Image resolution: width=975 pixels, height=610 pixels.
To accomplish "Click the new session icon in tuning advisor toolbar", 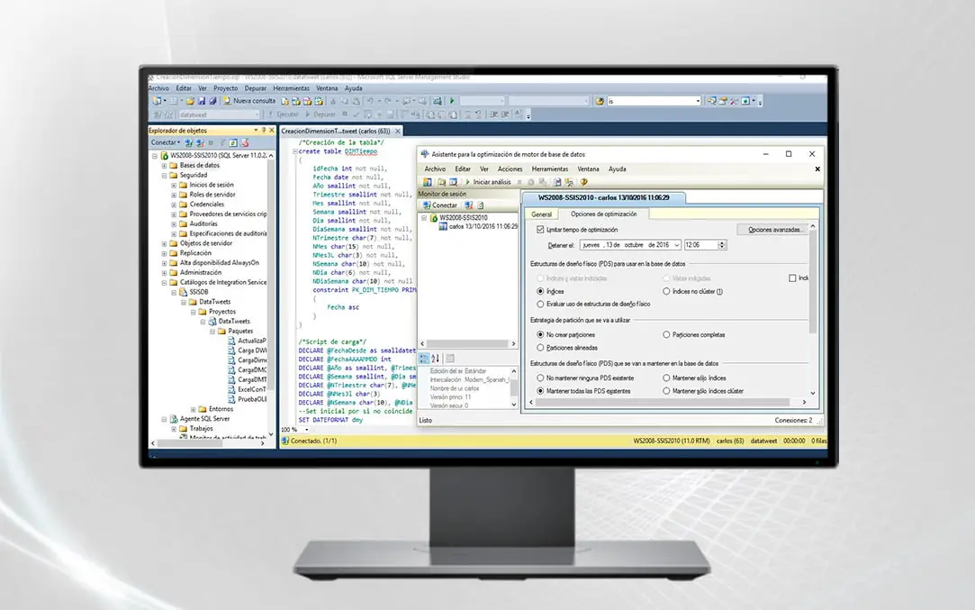I will pyautogui.click(x=428, y=182).
